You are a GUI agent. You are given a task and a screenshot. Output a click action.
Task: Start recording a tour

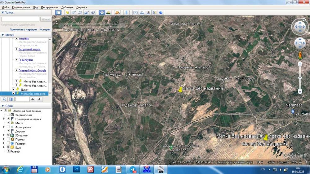[93, 12]
